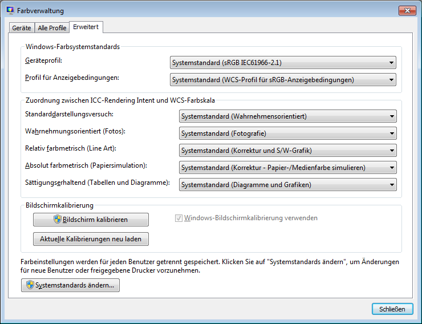Click the Standarddarstellungsversuch label
This screenshot has height=324, width=422.
69,114
